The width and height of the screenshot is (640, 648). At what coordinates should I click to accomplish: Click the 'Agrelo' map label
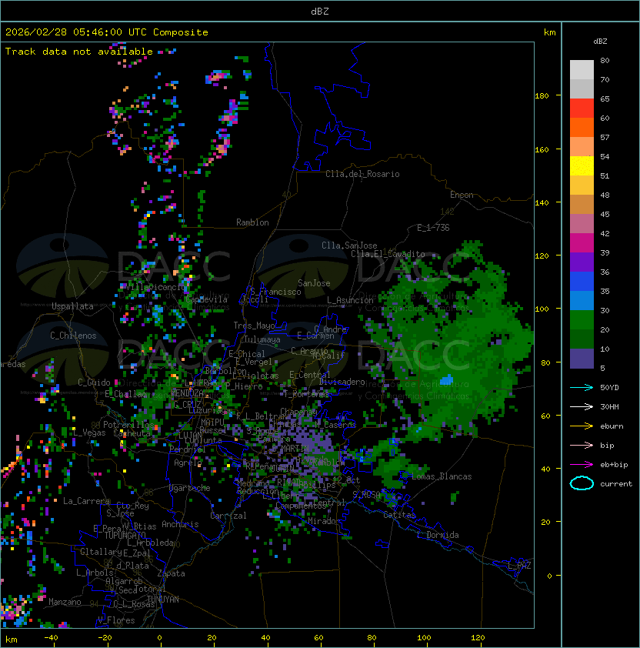[188, 463]
